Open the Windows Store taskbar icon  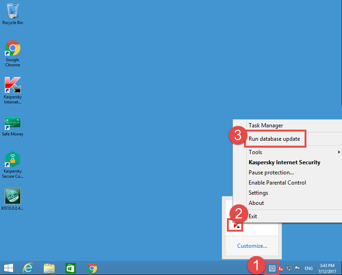70,268
